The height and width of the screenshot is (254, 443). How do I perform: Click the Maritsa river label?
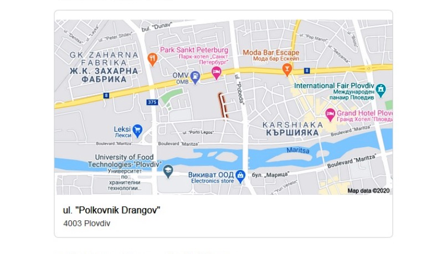click(x=298, y=150)
